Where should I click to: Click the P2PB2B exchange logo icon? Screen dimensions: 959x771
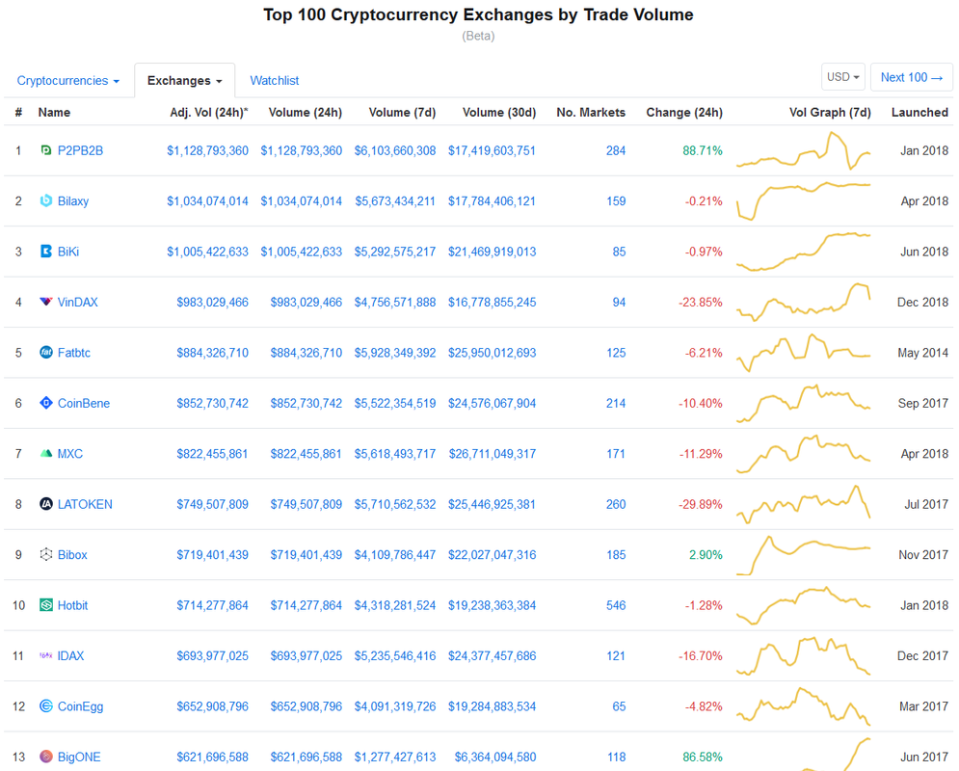[46, 150]
